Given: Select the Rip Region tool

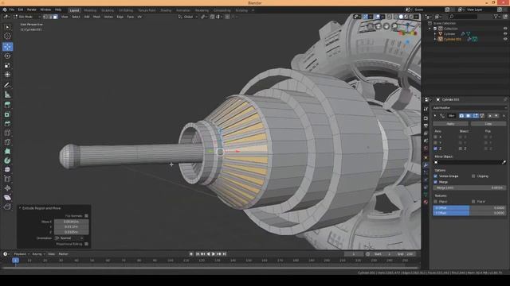Looking at the screenshot, I should coord(7,207).
